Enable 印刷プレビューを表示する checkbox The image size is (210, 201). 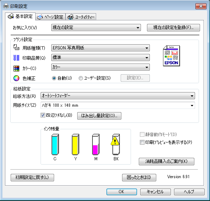coord(142,142)
